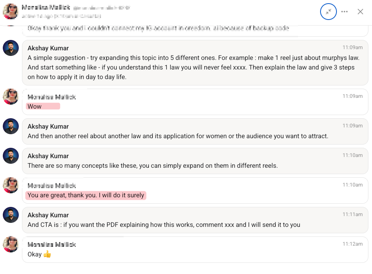Viewport: 372px width, 274px height.
Task: Click the Akshay Kumar name above 'And then another reel'
Action: [48, 127]
